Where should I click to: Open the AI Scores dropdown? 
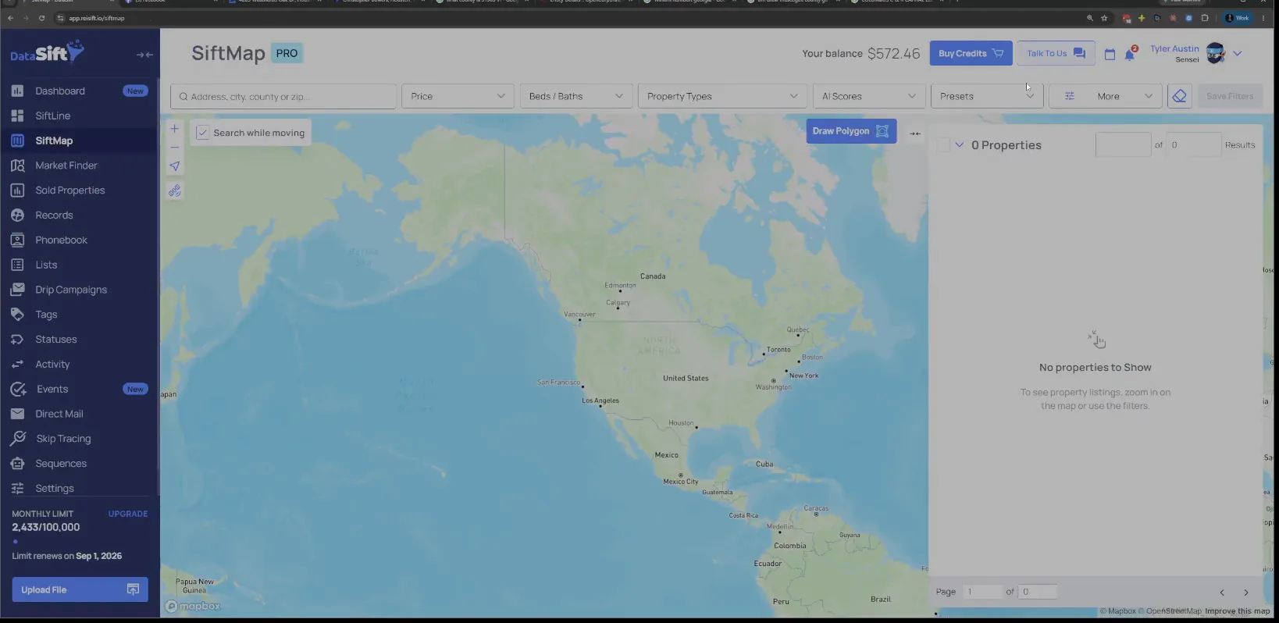pos(869,96)
